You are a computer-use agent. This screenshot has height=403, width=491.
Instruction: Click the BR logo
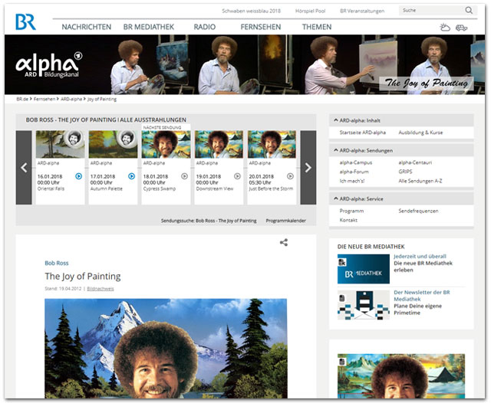(25, 21)
